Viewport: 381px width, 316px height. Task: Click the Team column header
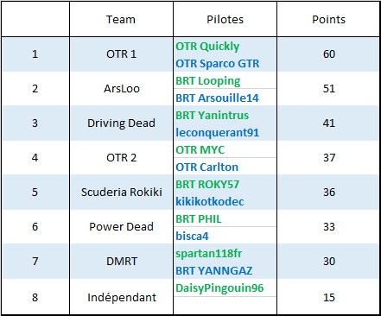pyautogui.click(x=121, y=20)
